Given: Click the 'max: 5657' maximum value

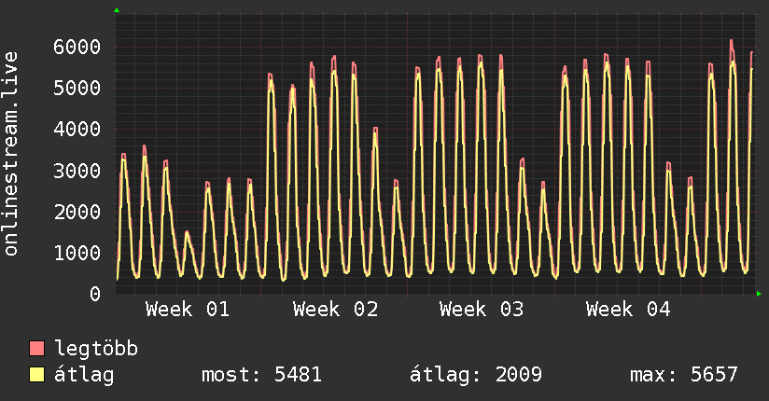Looking at the screenshot, I should (684, 376).
